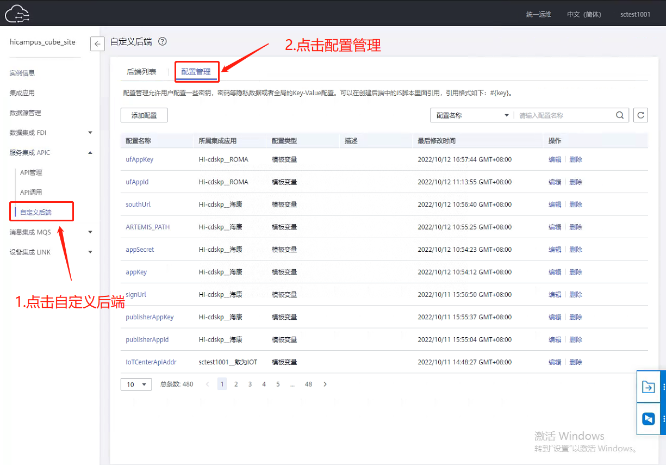Expand the 数据集成 FDI menu

coord(90,133)
